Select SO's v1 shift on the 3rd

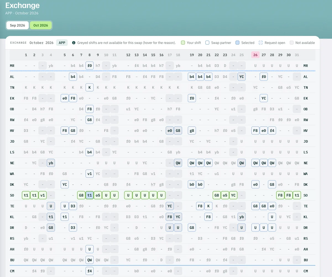tap(43, 195)
